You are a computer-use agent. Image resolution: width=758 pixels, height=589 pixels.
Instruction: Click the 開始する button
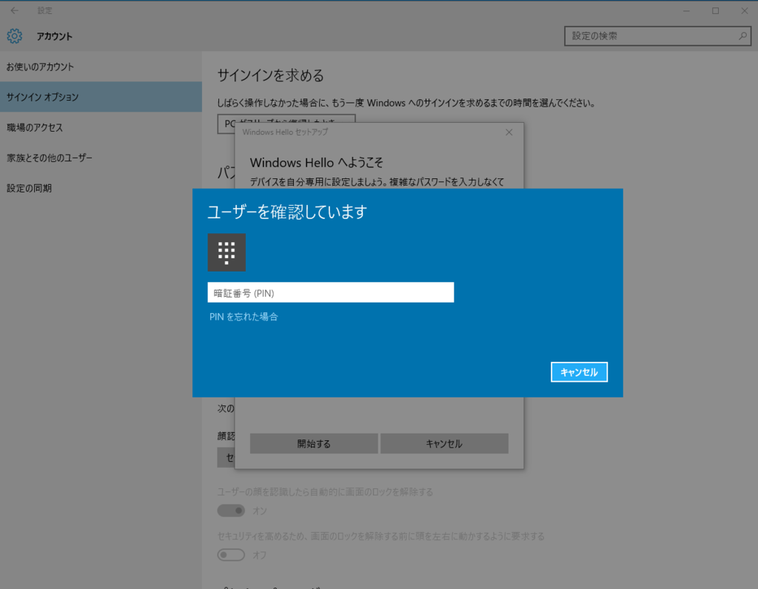point(314,443)
